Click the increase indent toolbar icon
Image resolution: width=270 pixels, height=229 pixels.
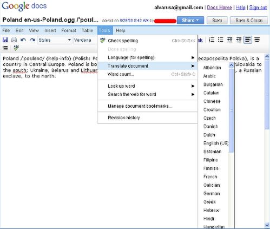[239, 40]
